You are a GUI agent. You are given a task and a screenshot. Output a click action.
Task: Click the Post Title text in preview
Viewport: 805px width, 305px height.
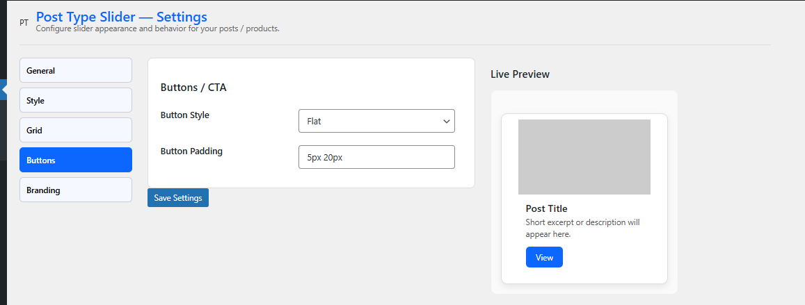click(546, 208)
